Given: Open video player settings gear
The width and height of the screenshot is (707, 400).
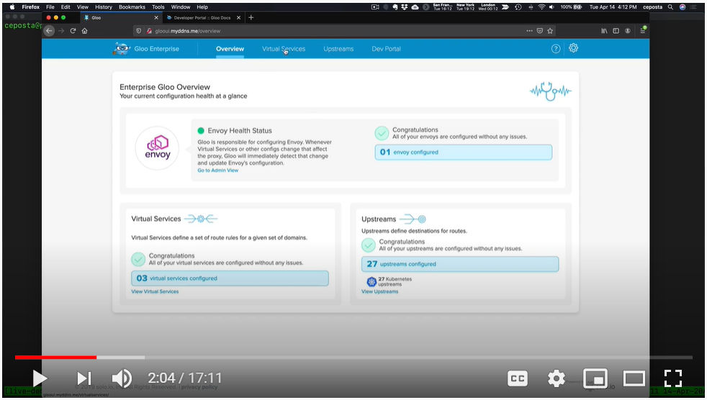Looking at the screenshot, I should (x=556, y=378).
